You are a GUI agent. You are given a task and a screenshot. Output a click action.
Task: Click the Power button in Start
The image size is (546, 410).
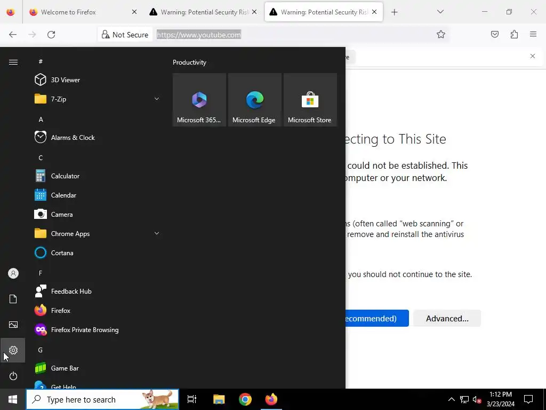[13, 376]
